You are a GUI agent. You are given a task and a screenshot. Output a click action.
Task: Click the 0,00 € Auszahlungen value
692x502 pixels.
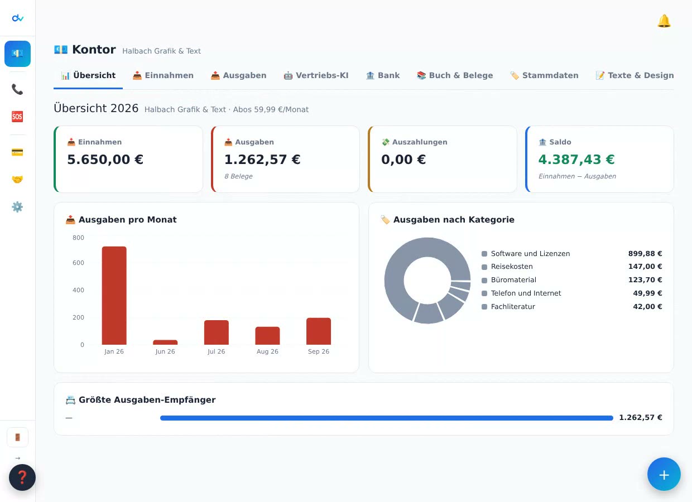point(403,160)
